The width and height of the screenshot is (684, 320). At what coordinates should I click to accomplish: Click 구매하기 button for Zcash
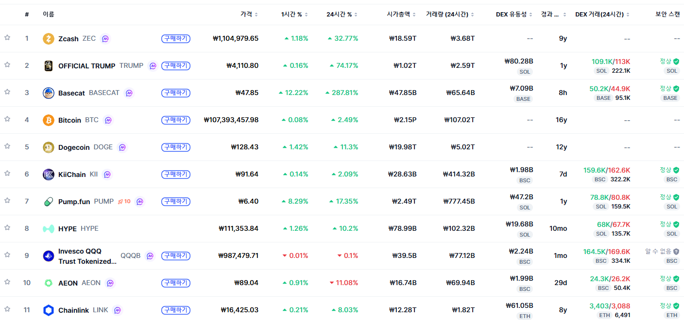click(176, 39)
